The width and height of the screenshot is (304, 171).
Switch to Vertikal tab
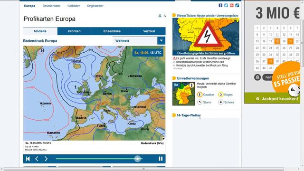tap(149, 31)
